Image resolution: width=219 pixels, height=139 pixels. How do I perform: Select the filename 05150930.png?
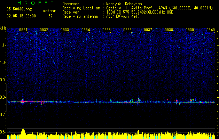point(19,9)
